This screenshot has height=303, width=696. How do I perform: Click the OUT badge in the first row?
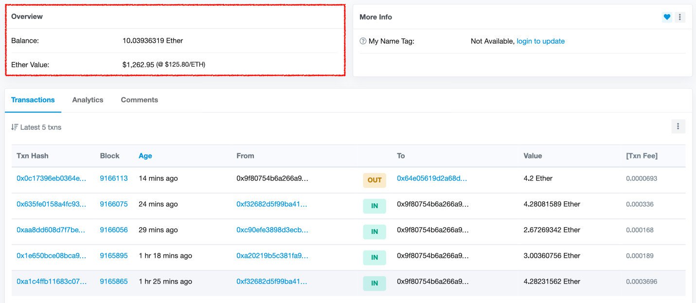375,180
